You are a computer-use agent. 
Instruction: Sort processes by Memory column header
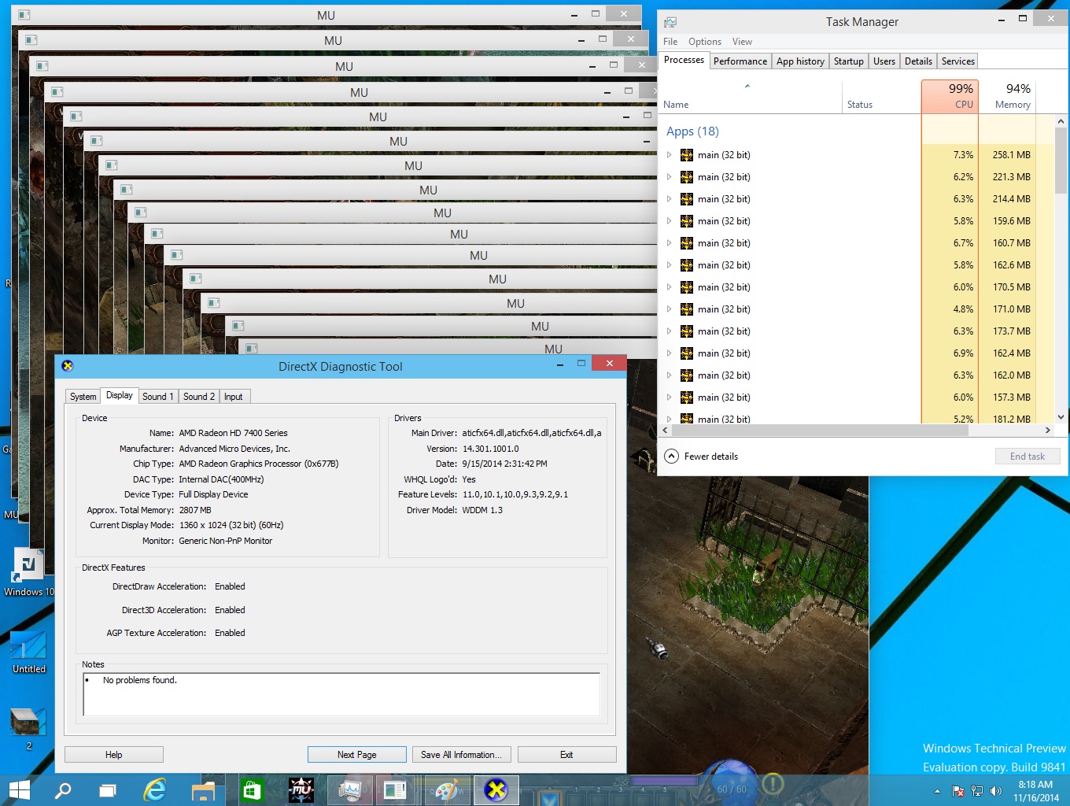click(1007, 96)
